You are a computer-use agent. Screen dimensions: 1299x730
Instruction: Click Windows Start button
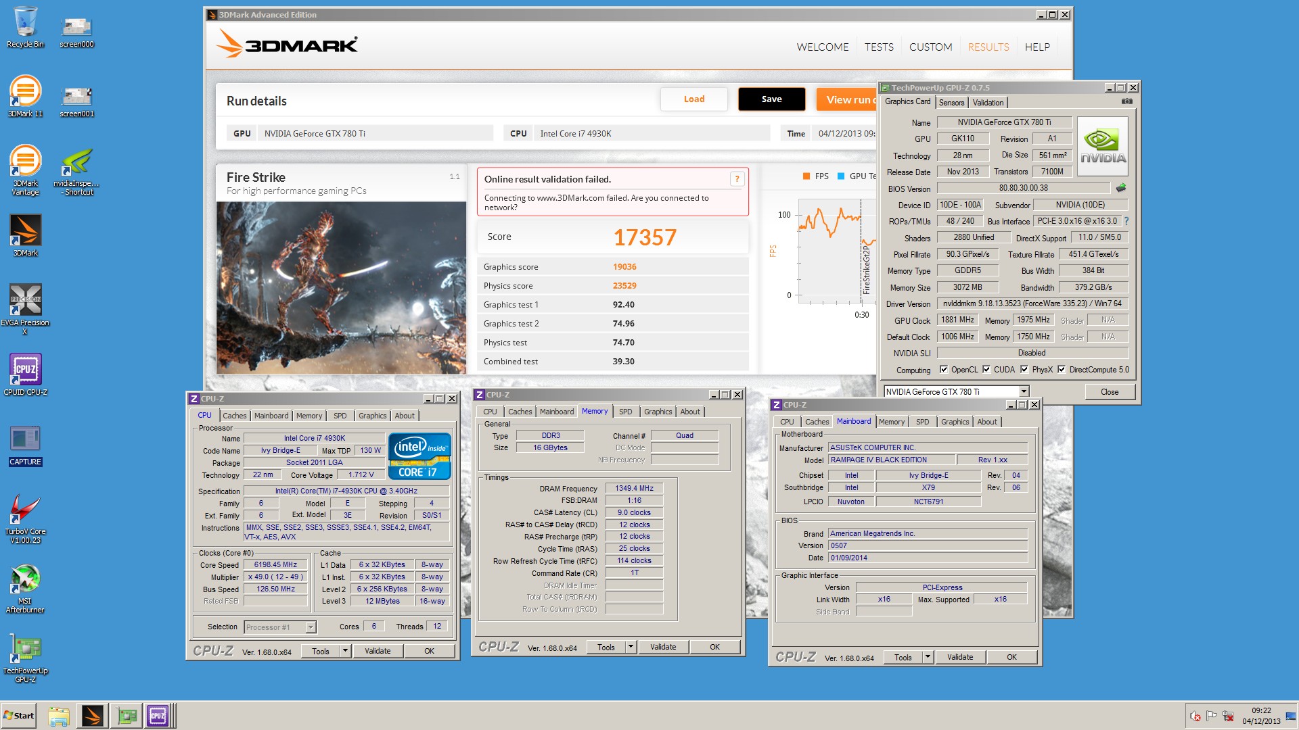(19, 716)
